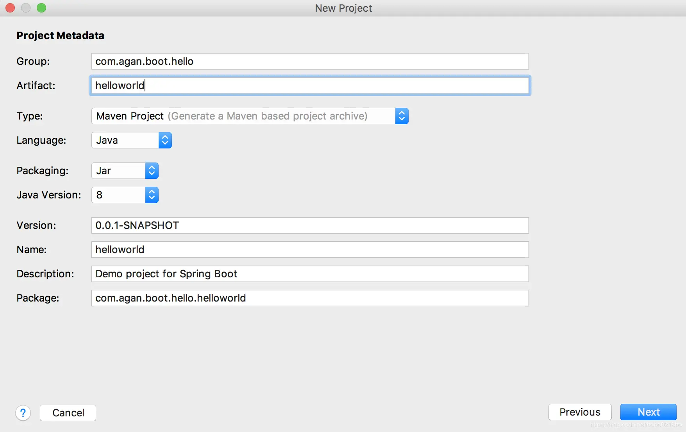Image resolution: width=686 pixels, height=432 pixels.
Task: Click into the Version text field
Action: pos(310,225)
